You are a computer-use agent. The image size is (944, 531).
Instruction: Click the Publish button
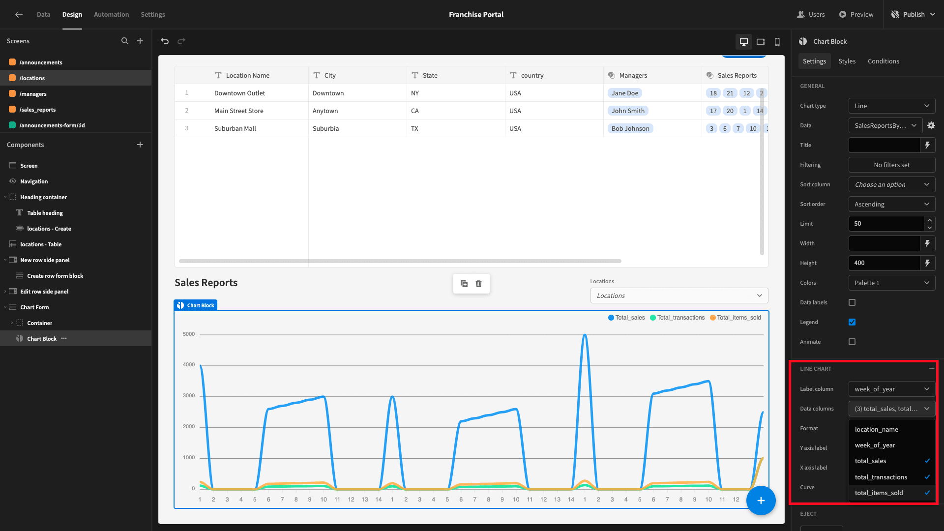pyautogui.click(x=914, y=14)
